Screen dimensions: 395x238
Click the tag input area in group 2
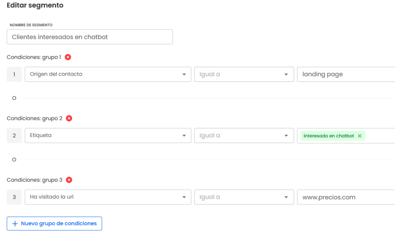(x=380, y=136)
